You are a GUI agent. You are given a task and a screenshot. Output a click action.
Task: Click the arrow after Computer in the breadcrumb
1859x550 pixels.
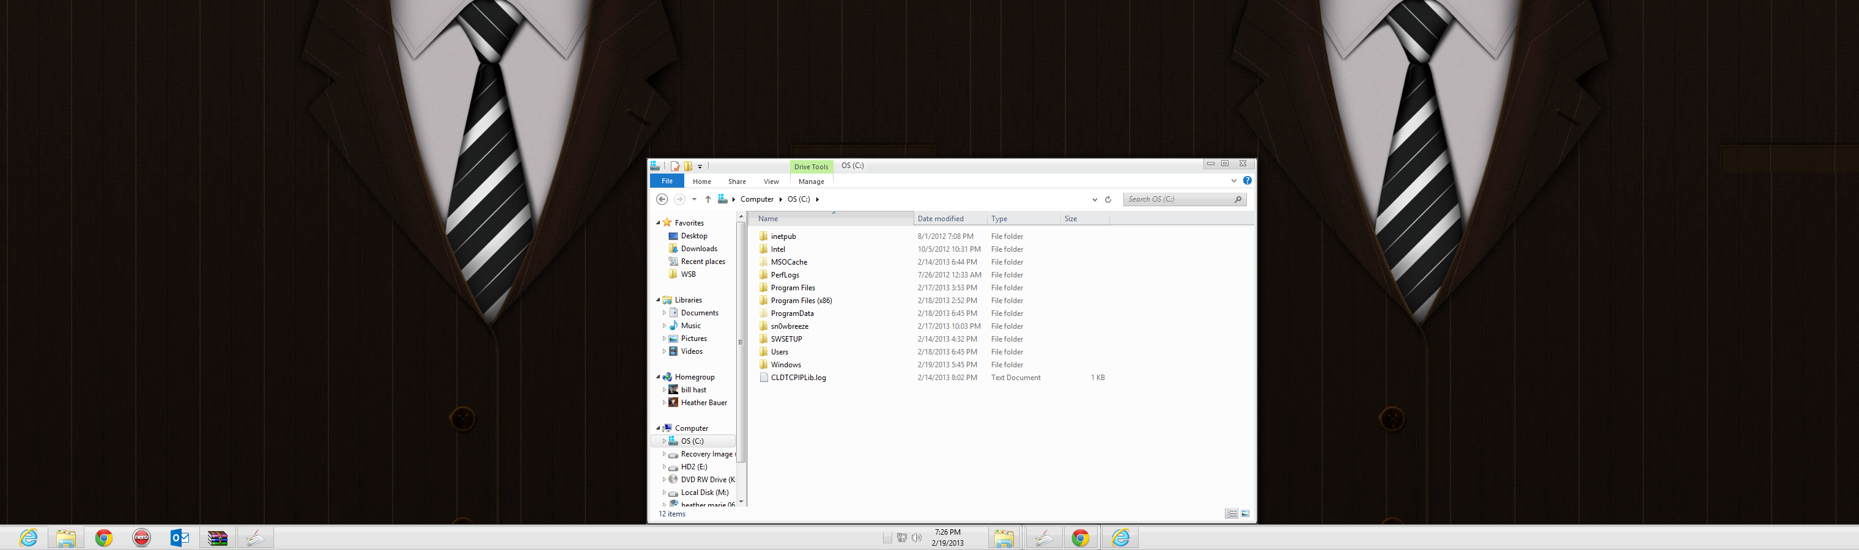[x=781, y=200]
